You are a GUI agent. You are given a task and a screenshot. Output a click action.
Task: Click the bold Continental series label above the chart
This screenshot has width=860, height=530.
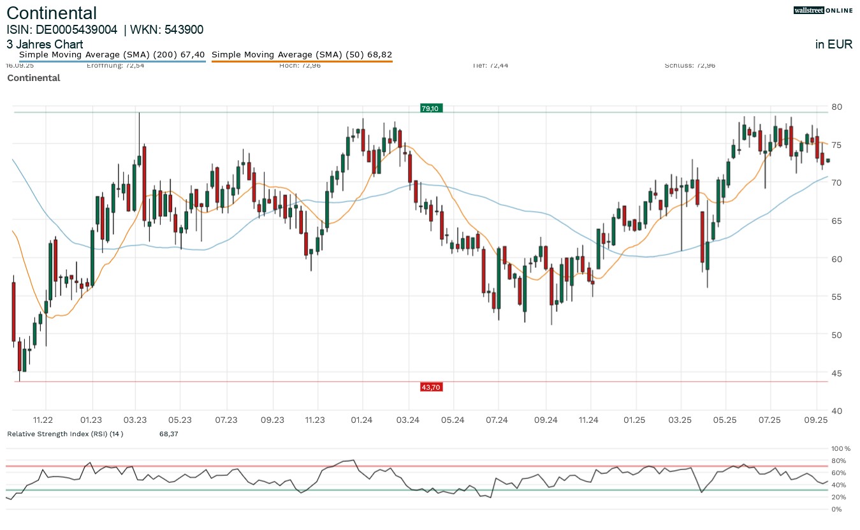coord(34,78)
